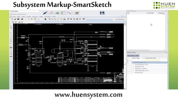Screen dimensions: 178x100
Task: Click the add-to-subsystem green plus icon
Action: tap(57, 13)
